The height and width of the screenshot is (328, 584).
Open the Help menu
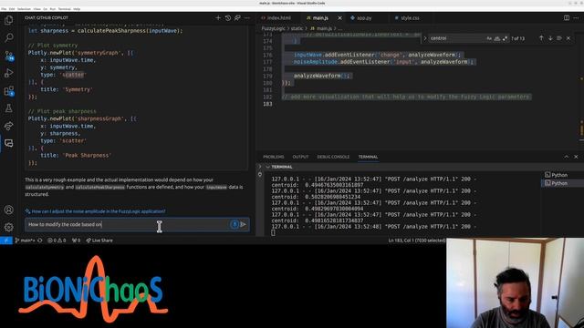(77, 8)
